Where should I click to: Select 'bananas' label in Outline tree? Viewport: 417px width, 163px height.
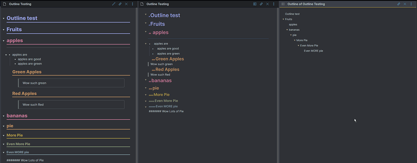click(294, 30)
